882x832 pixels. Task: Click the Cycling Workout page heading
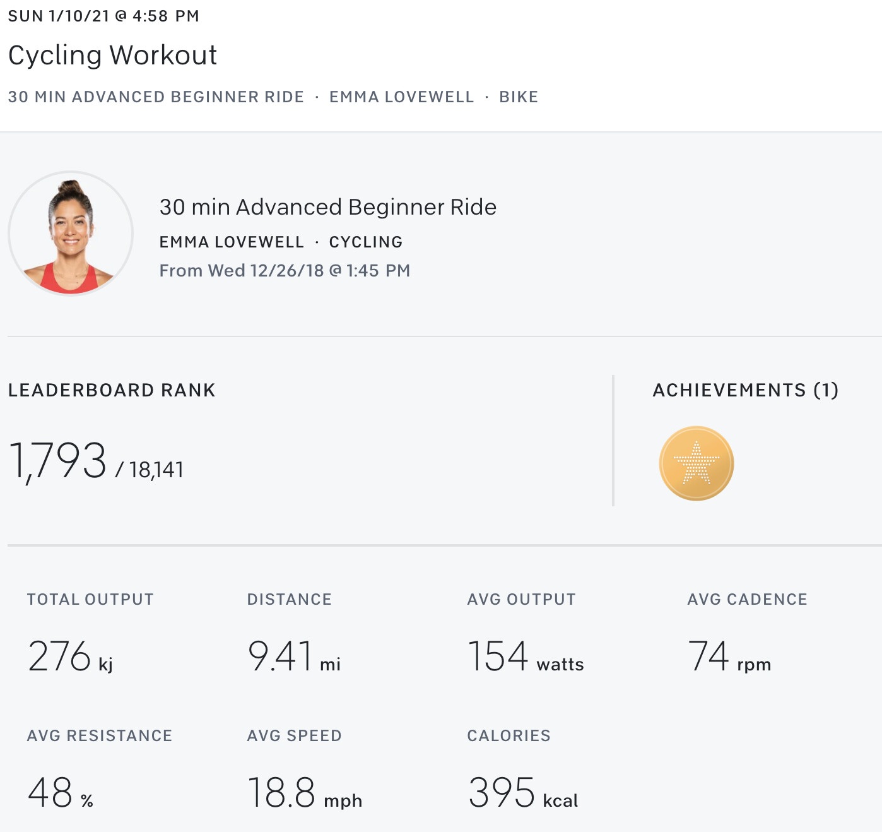coord(112,55)
